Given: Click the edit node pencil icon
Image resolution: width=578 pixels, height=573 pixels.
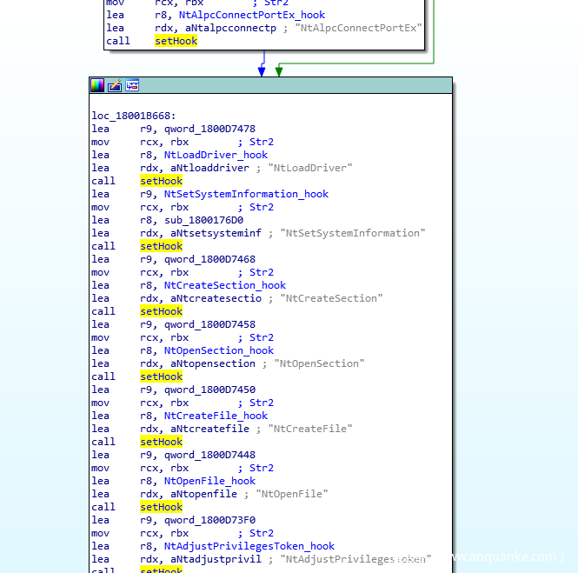Looking at the screenshot, I should point(115,85).
